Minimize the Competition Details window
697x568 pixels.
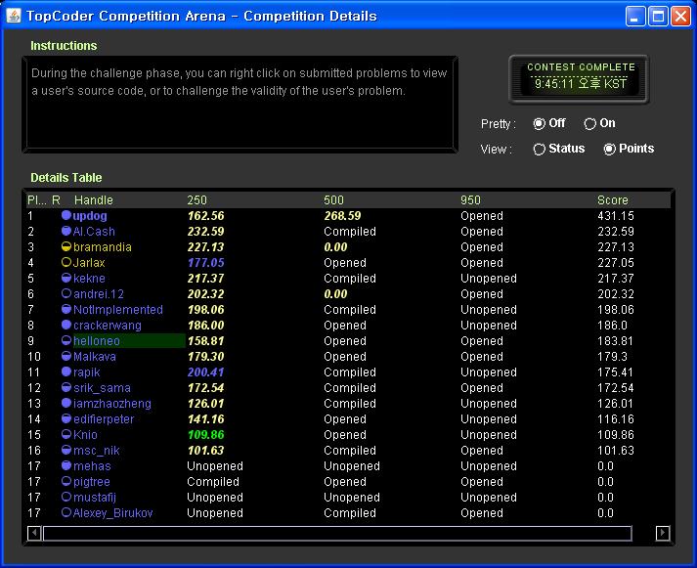(635, 17)
